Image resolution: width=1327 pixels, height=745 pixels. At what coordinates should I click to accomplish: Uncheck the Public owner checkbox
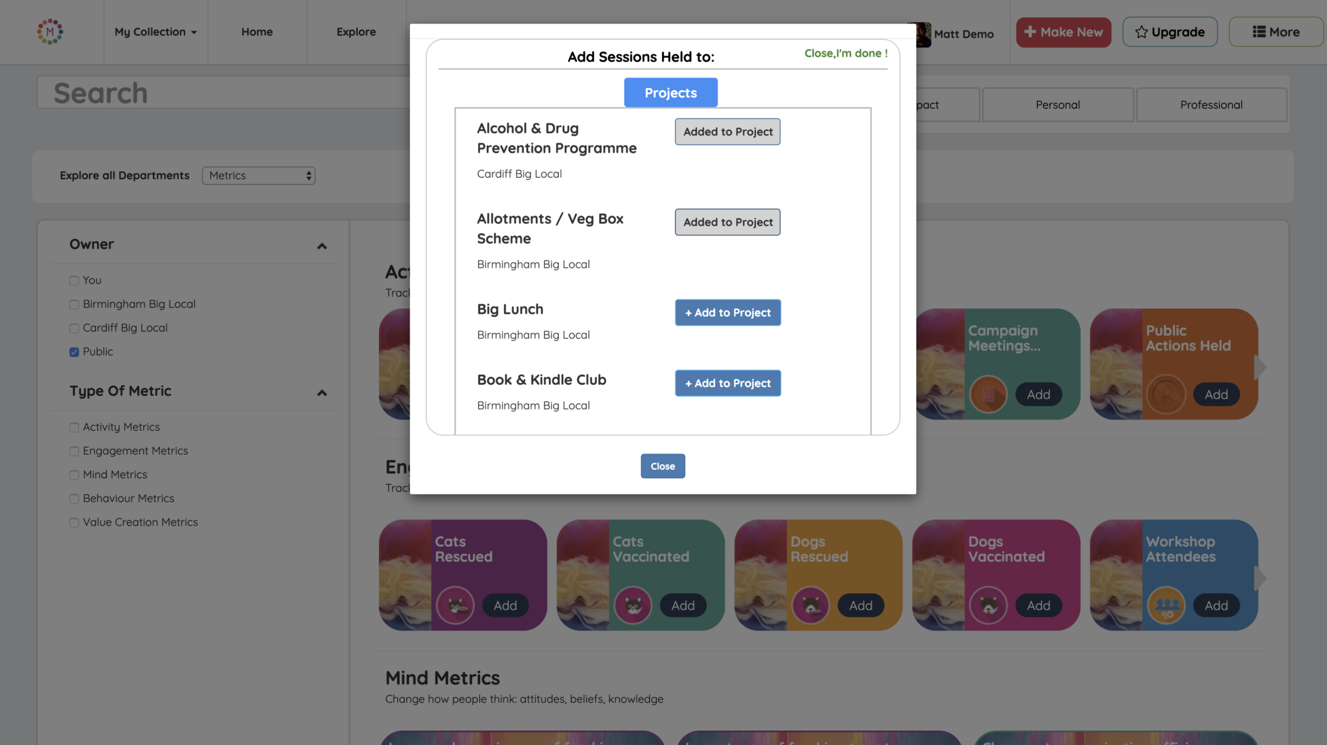pyautogui.click(x=74, y=352)
